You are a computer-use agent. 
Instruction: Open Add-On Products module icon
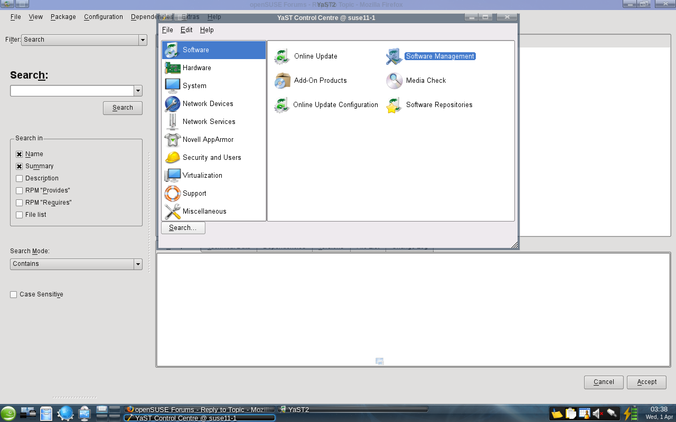point(283,81)
